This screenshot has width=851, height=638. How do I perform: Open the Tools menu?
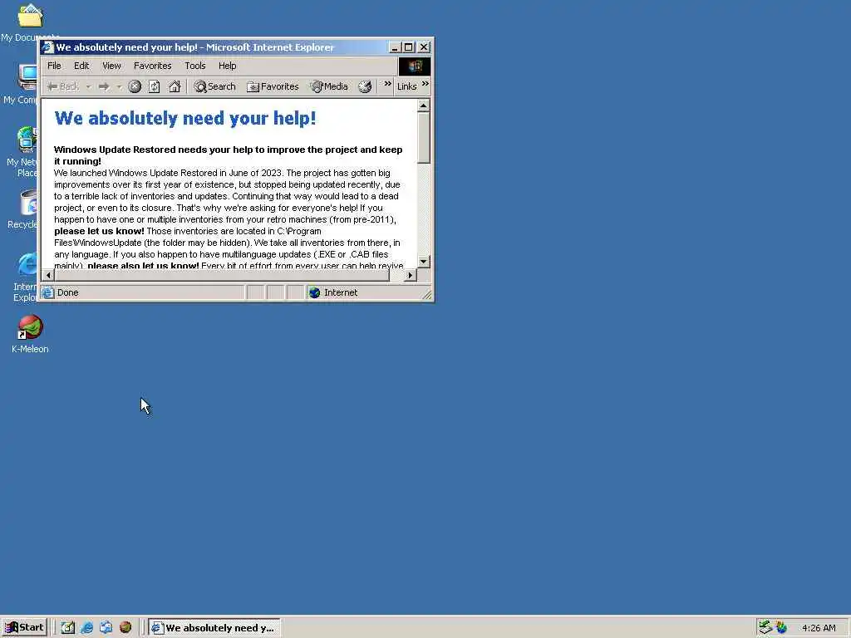[194, 66]
